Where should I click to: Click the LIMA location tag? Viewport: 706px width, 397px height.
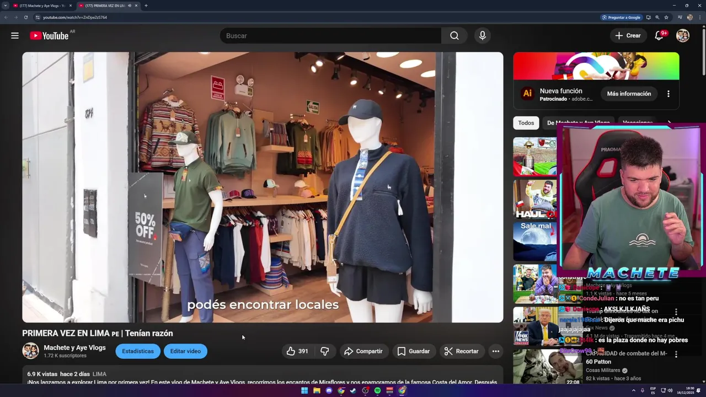coord(99,374)
